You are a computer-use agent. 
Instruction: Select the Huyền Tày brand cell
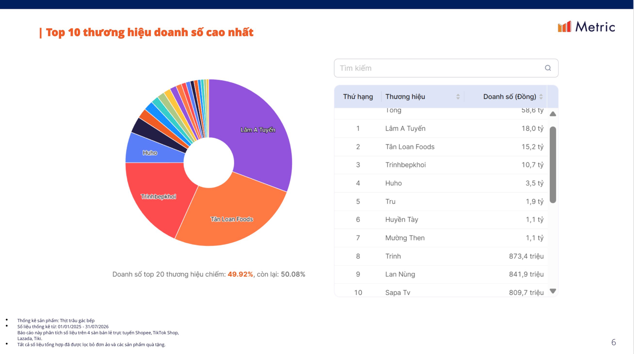pyautogui.click(x=402, y=219)
